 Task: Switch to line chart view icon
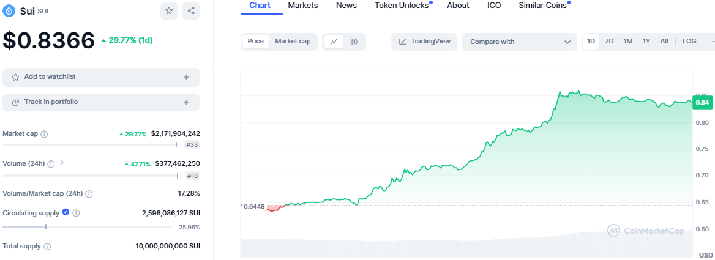click(334, 42)
